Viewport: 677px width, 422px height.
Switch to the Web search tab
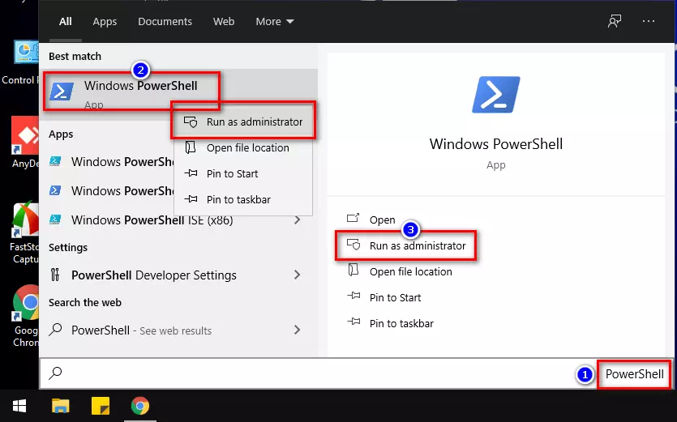point(224,22)
